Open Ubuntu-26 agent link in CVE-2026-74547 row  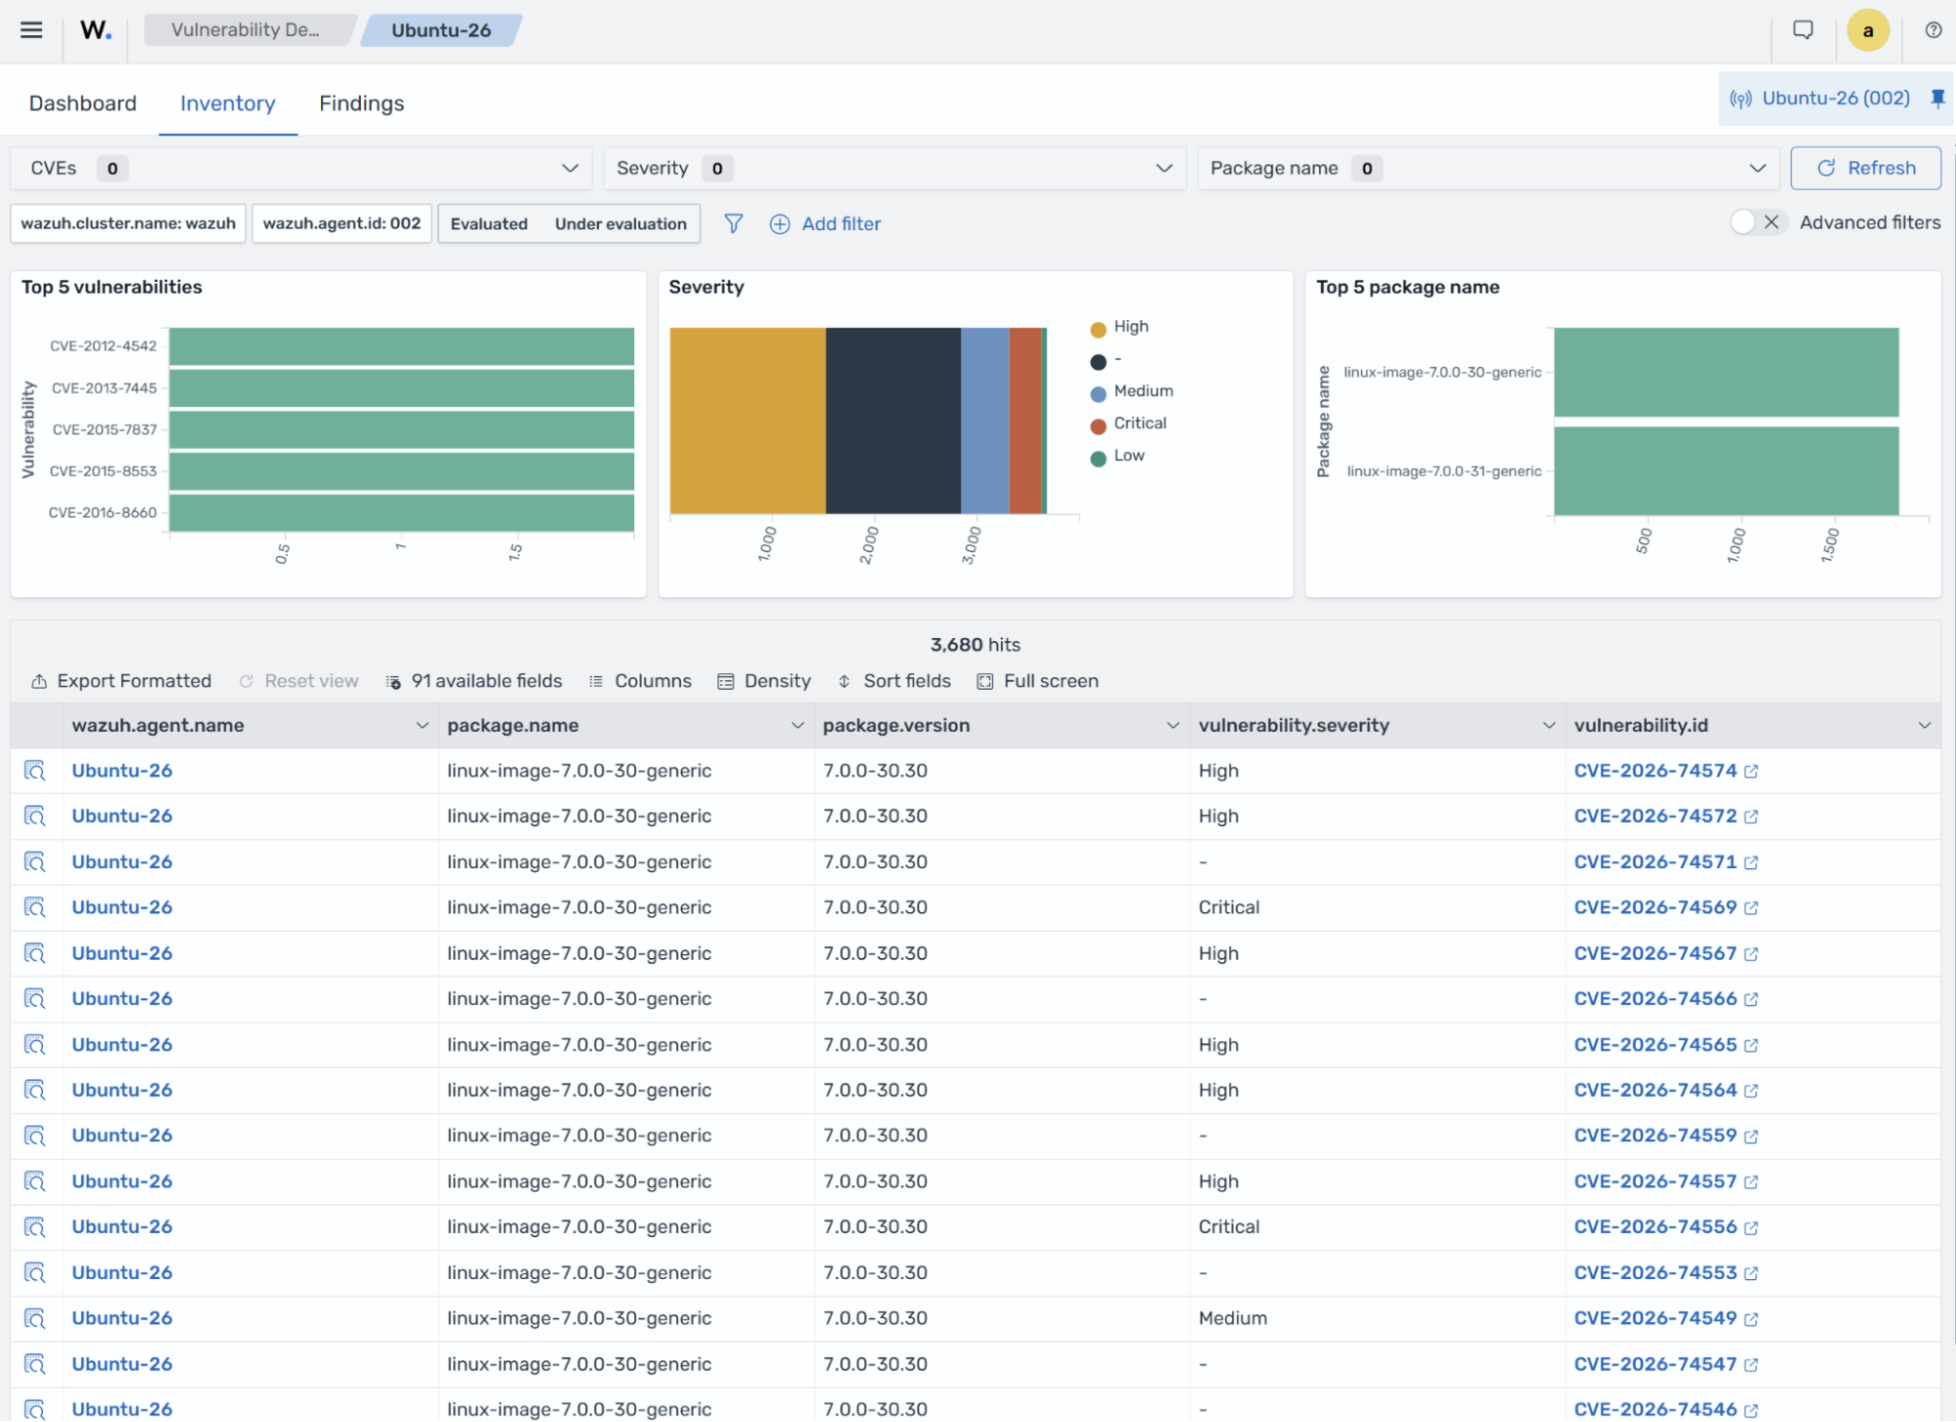[122, 1364]
